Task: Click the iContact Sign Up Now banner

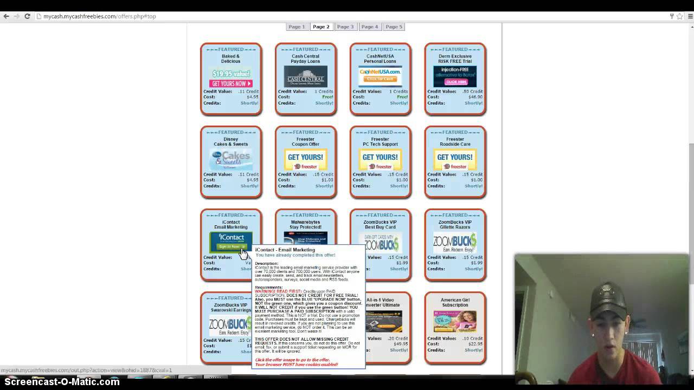Action: (x=231, y=242)
